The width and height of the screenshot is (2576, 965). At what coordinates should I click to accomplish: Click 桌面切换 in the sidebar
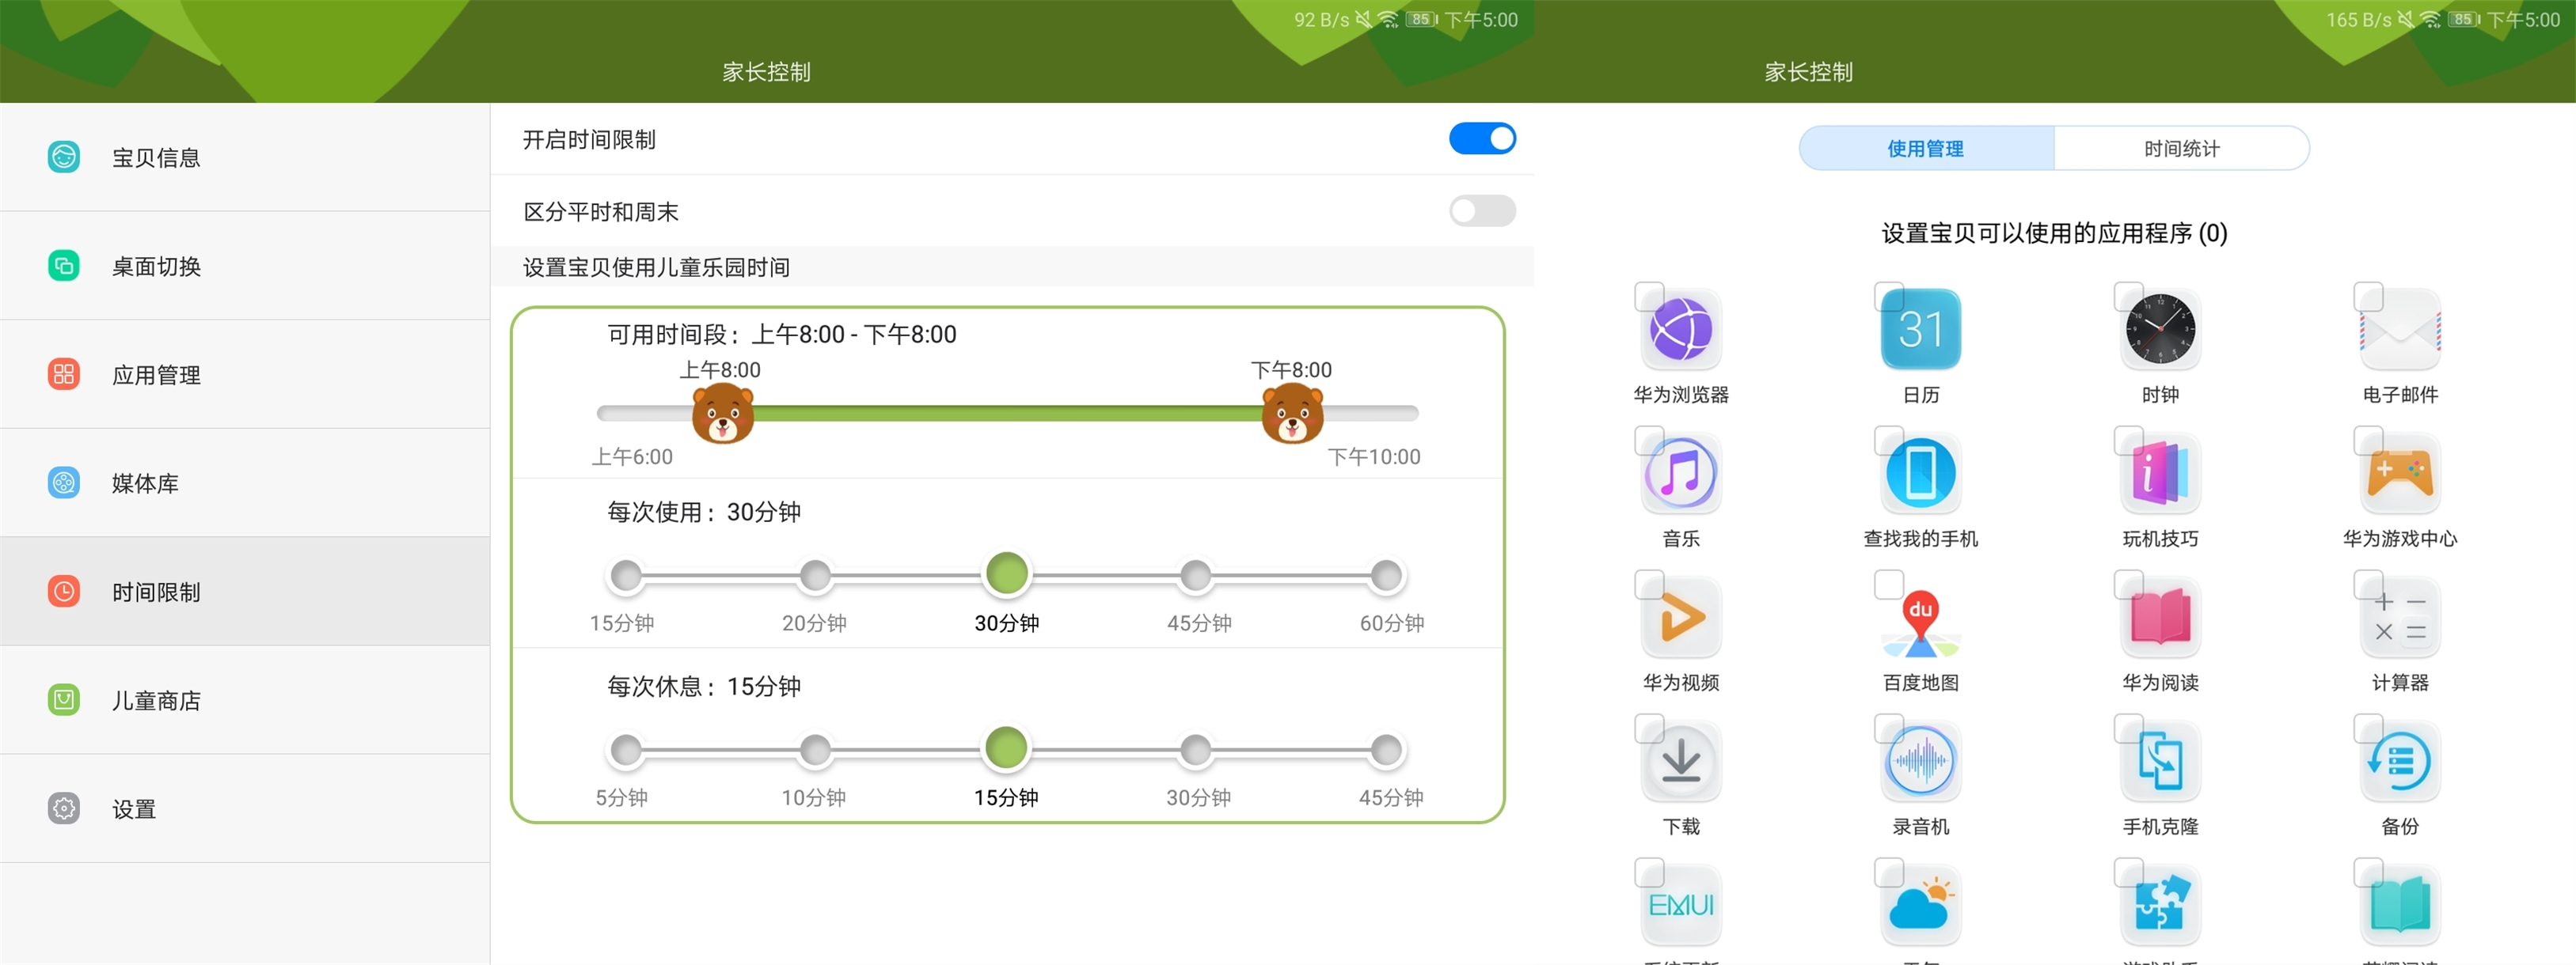(x=155, y=266)
